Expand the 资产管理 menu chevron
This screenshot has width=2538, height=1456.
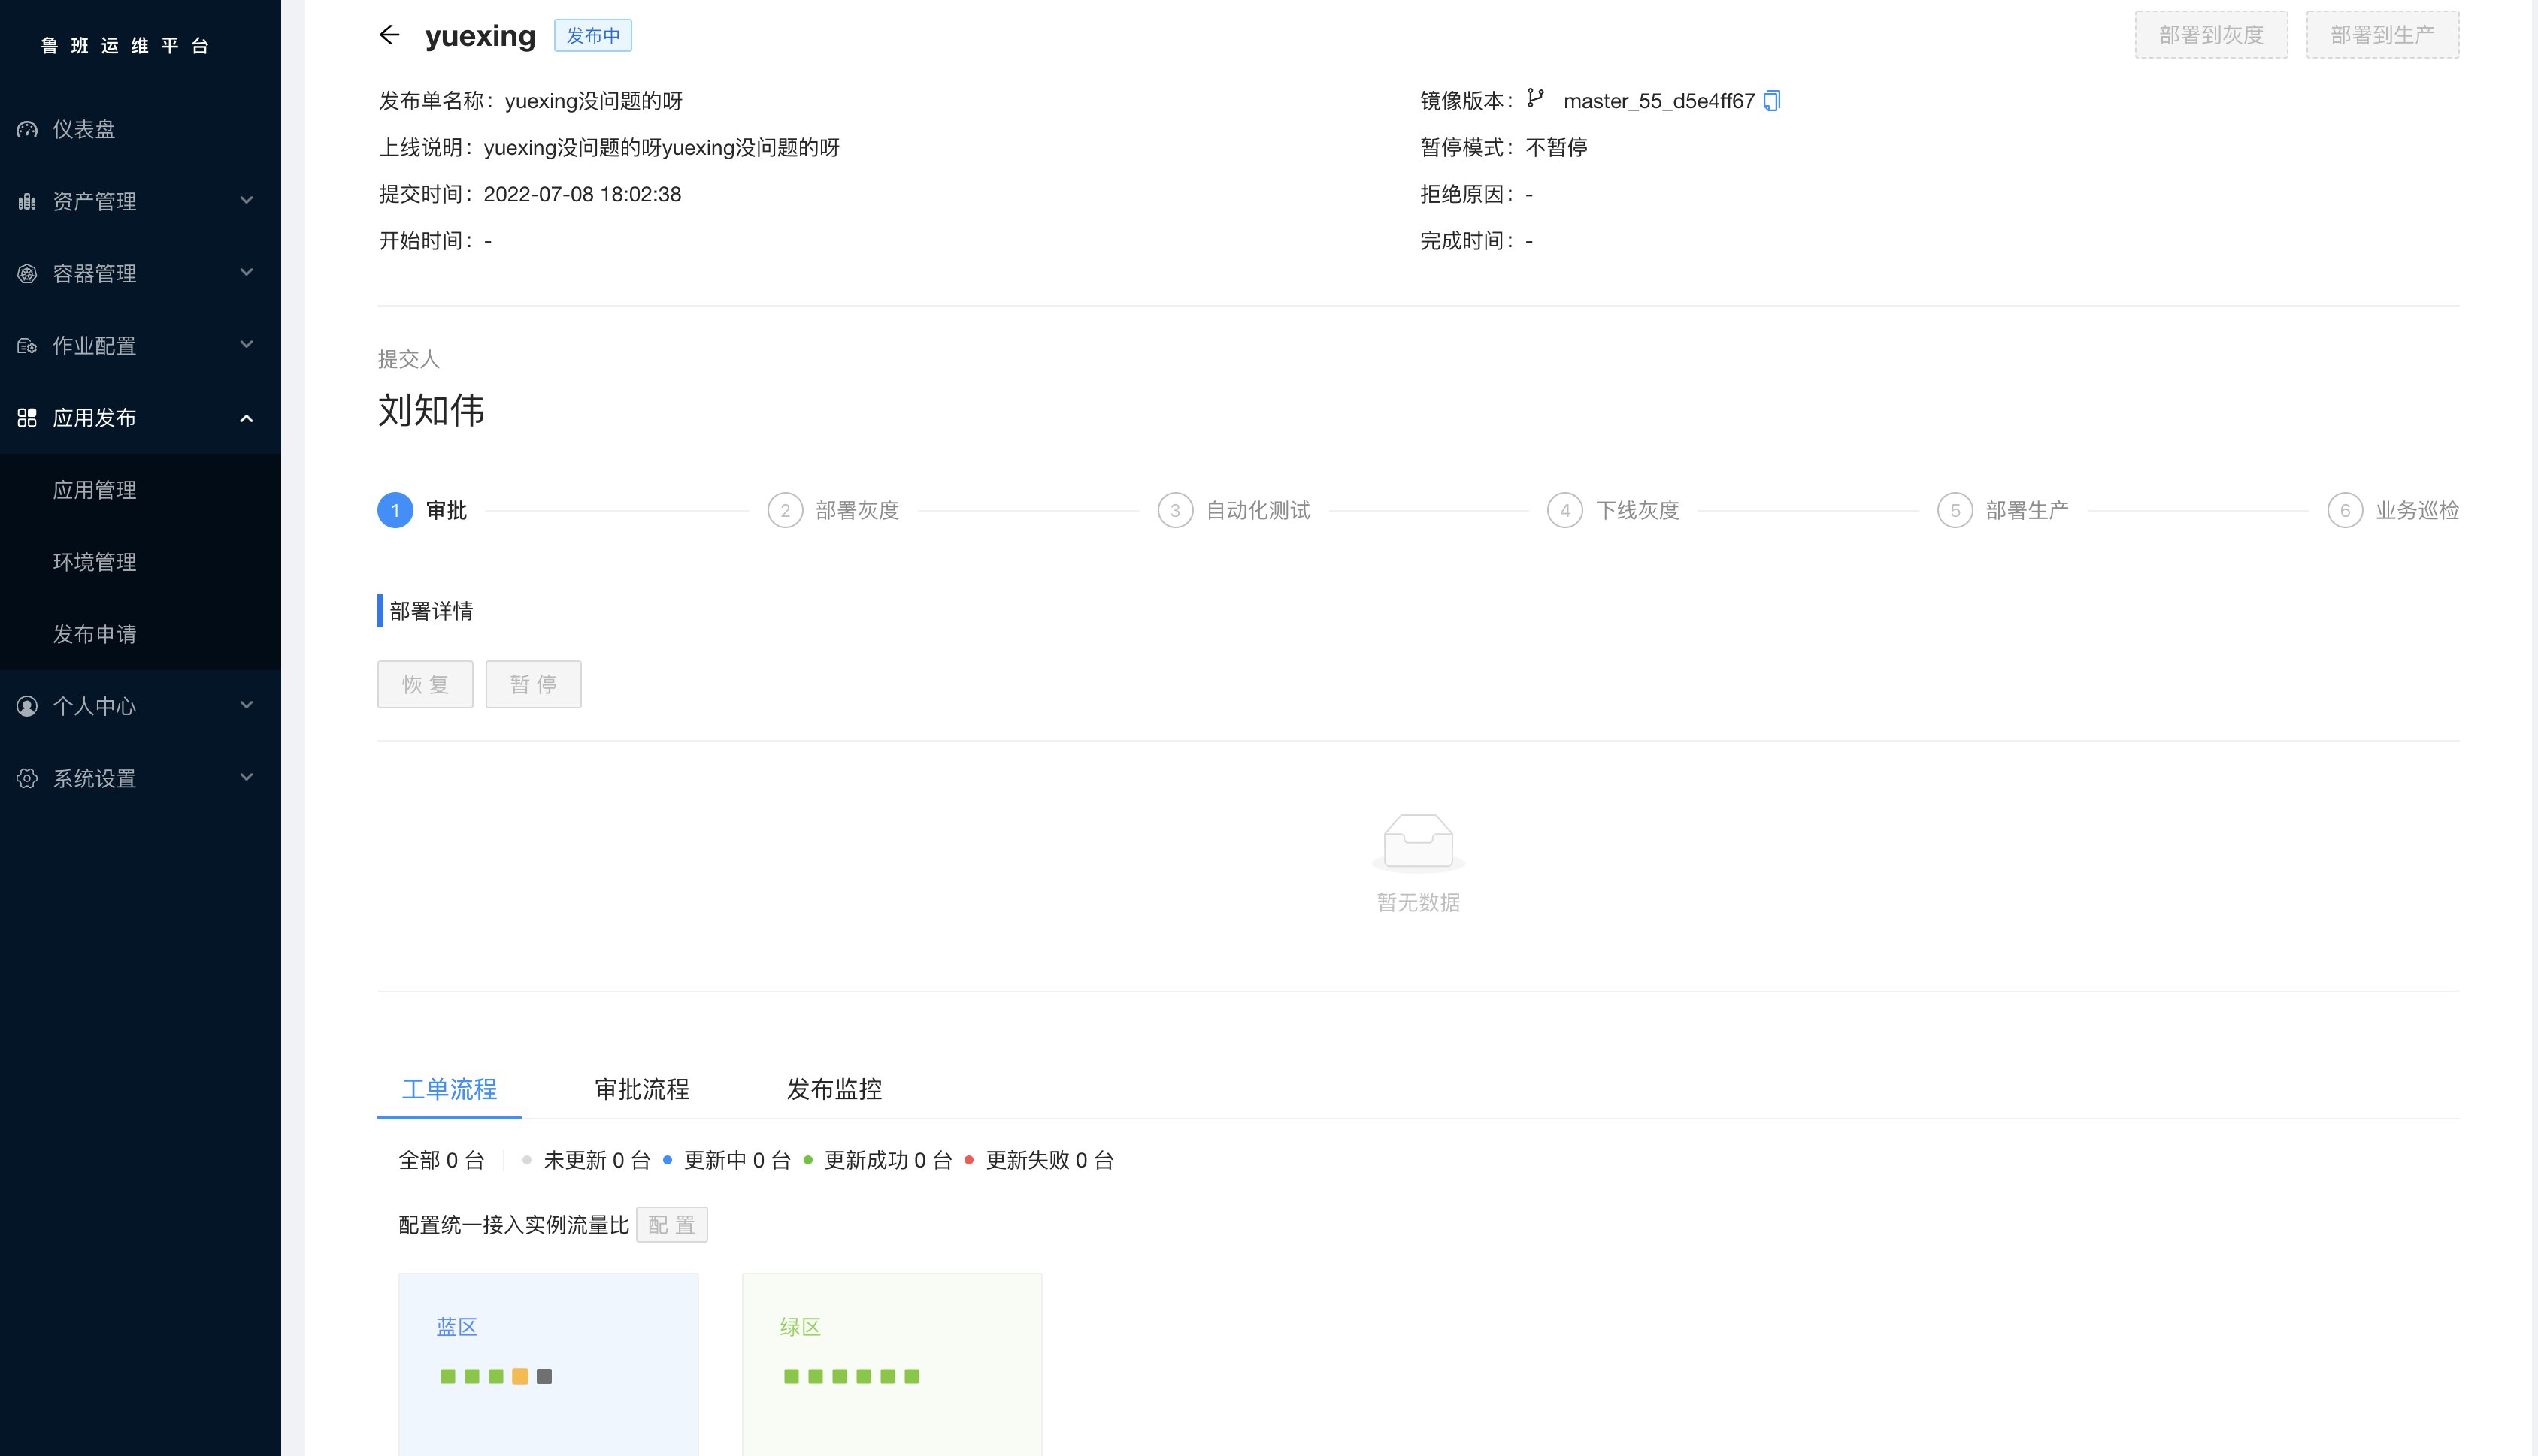(246, 201)
